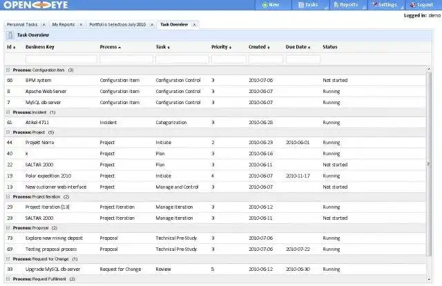The width and height of the screenshot is (442, 286).
Task: Switch to the My Reports tab
Action: point(64,25)
